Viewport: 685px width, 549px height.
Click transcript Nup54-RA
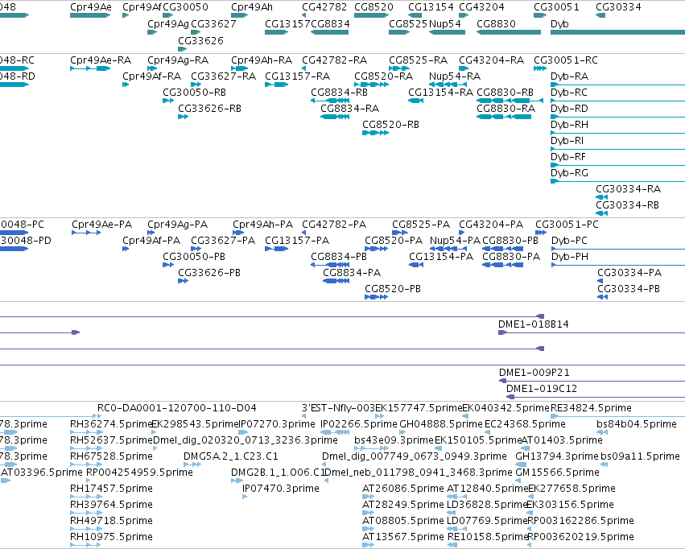click(448, 85)
